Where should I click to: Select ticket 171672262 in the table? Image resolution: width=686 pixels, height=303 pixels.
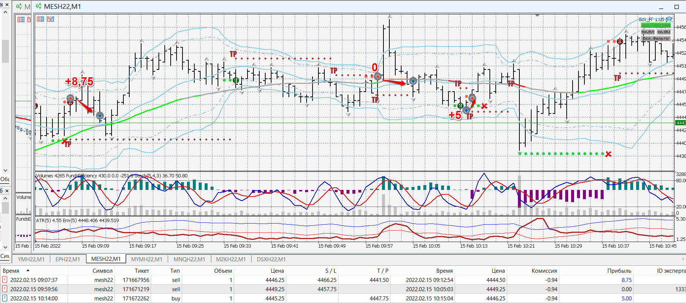tap(136, 299)
